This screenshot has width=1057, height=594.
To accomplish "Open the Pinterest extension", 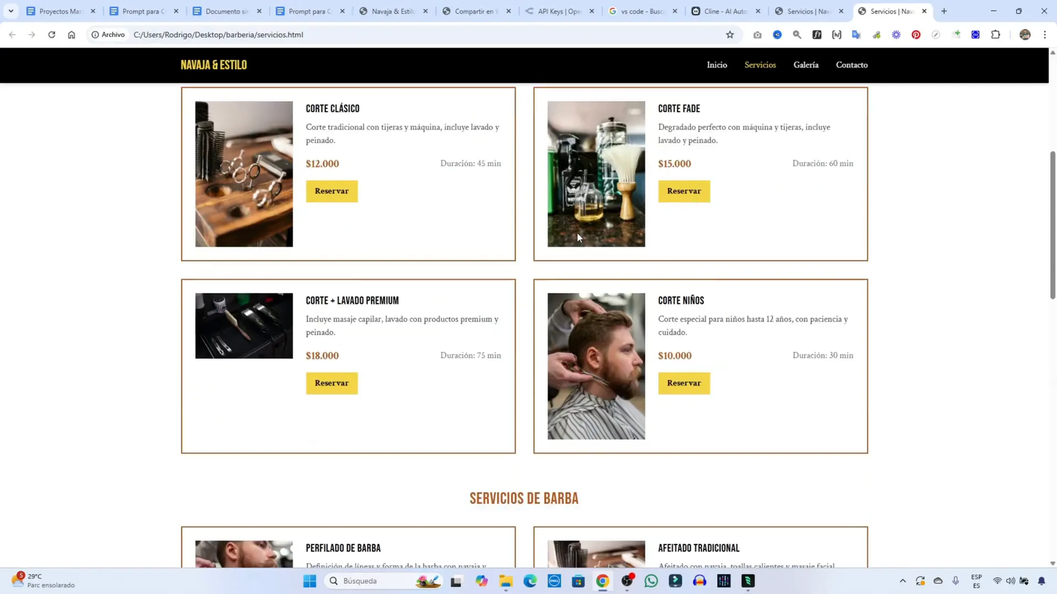I will click(x=916, y=34).
